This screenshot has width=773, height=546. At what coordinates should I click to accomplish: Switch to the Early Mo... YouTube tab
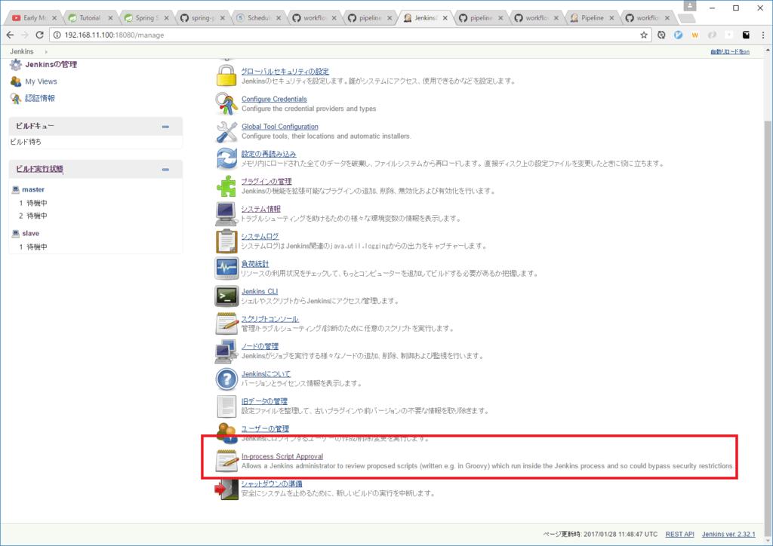coord(34,18)
